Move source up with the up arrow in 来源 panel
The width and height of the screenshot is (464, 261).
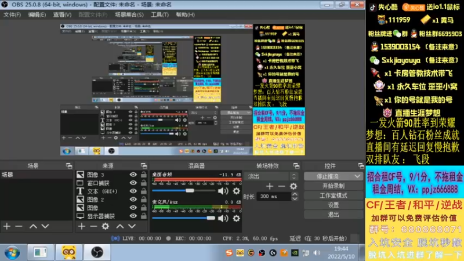pos(120,226)
